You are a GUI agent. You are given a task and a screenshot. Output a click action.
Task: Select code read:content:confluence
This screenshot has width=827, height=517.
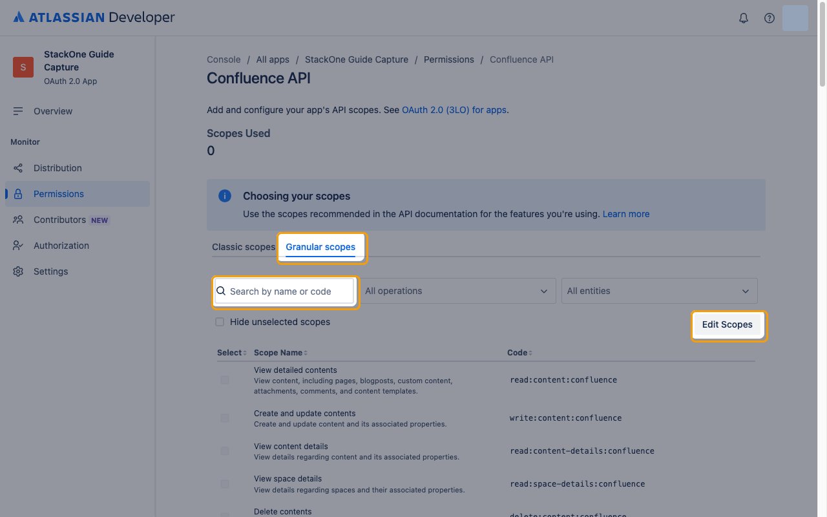563,380
